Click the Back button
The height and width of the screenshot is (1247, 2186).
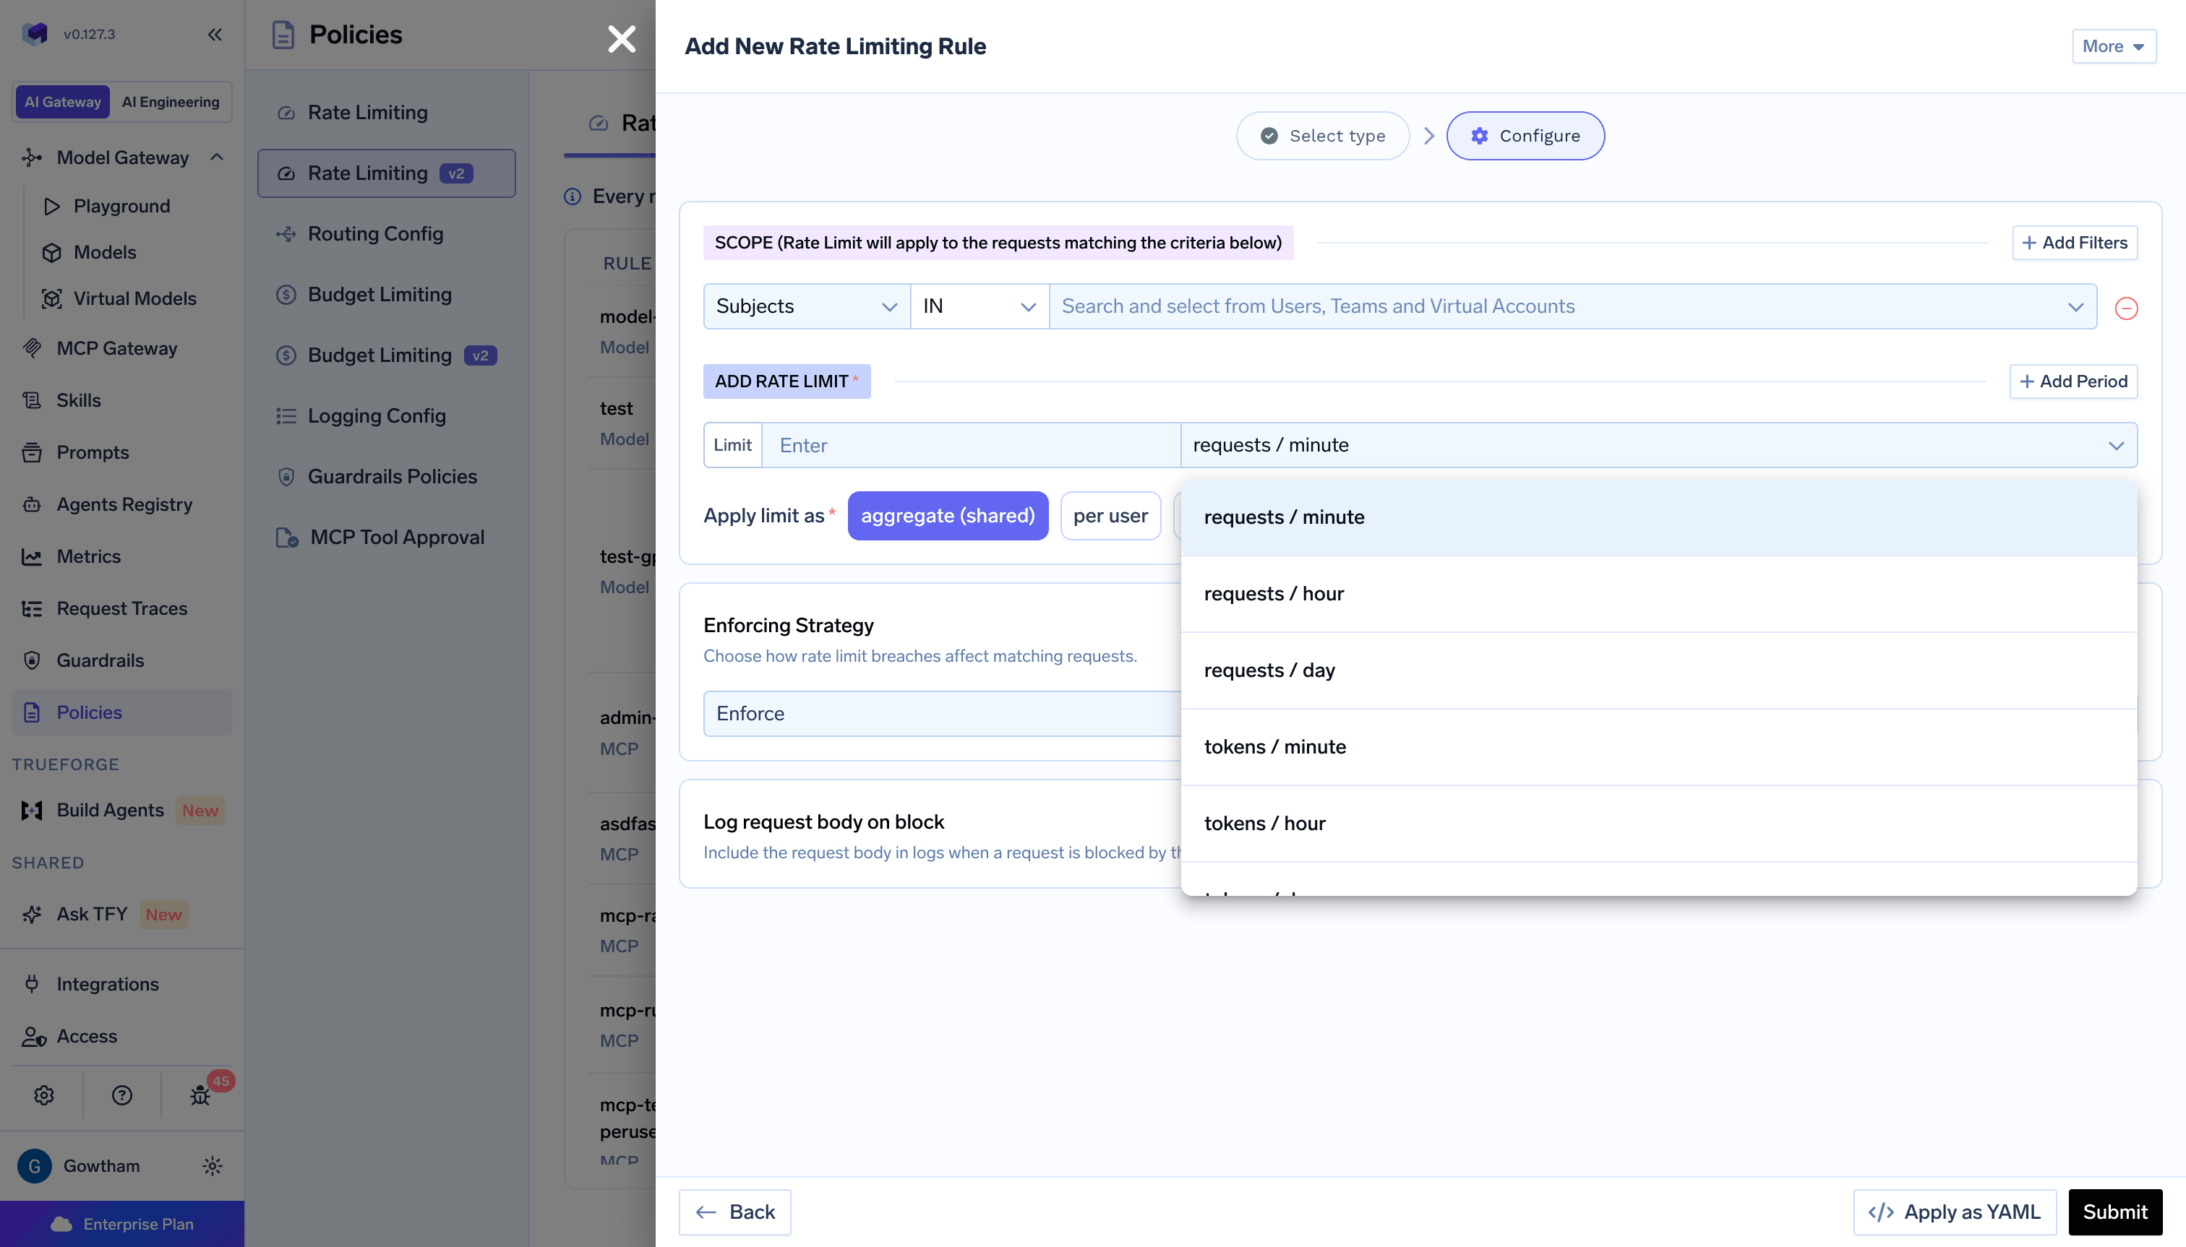click(734, 1213)
